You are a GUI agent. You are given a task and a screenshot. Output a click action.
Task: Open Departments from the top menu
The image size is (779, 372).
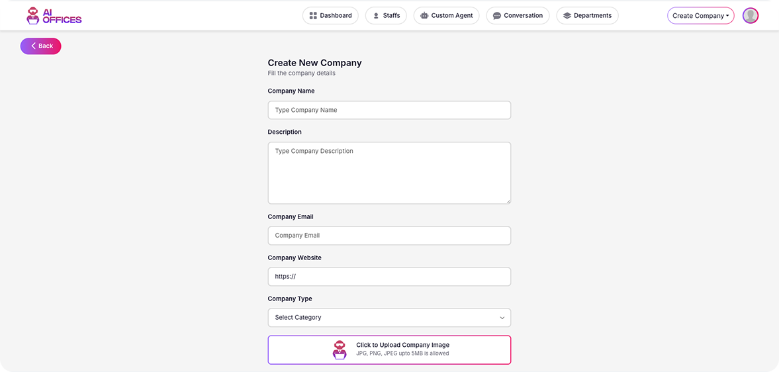click(587, 16)
